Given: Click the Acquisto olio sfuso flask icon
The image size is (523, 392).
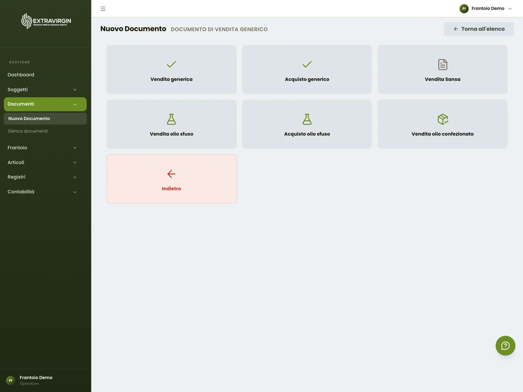Looking at the screenshot, I should [307, 119].
